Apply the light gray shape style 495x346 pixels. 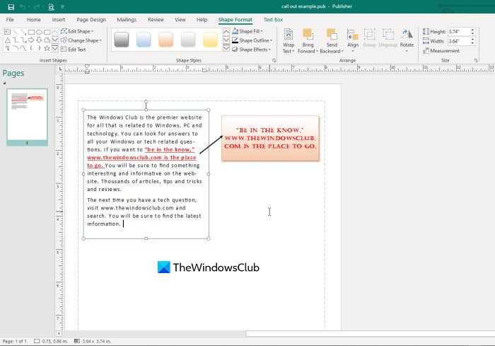coord(188,40)
